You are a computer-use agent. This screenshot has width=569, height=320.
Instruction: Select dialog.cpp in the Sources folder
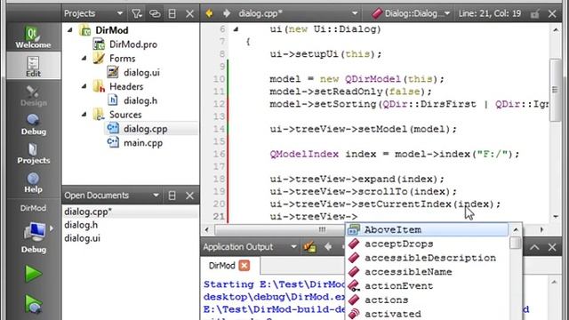[145, 128]
